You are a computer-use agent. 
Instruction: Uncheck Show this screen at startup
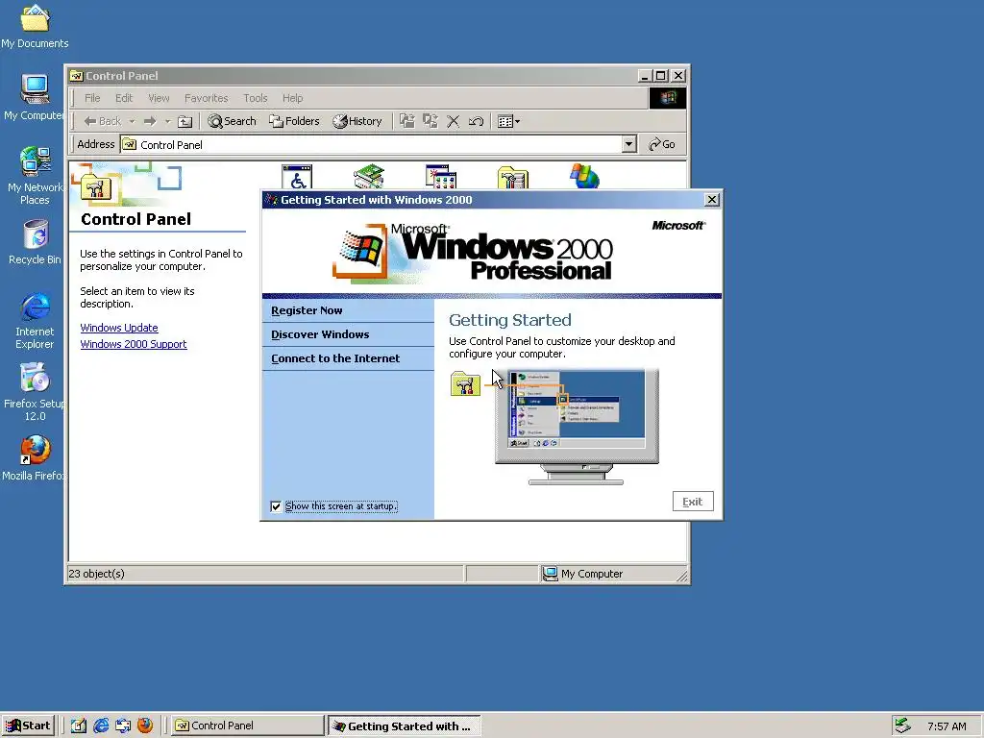[x=276, y=506]
